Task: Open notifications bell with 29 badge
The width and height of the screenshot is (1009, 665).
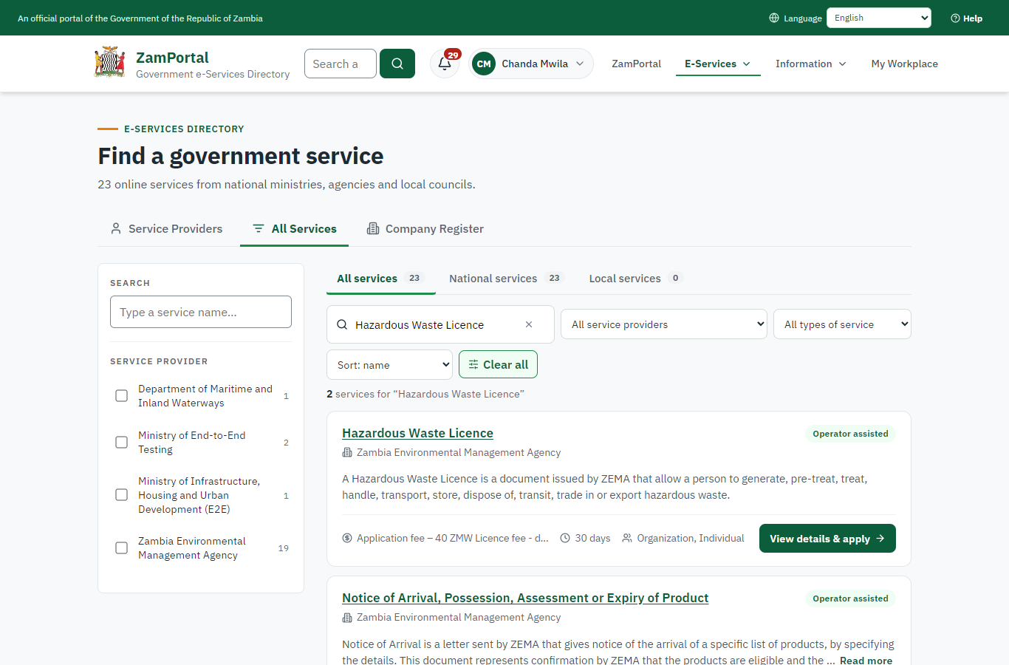Action: click(x=445, y=64)
